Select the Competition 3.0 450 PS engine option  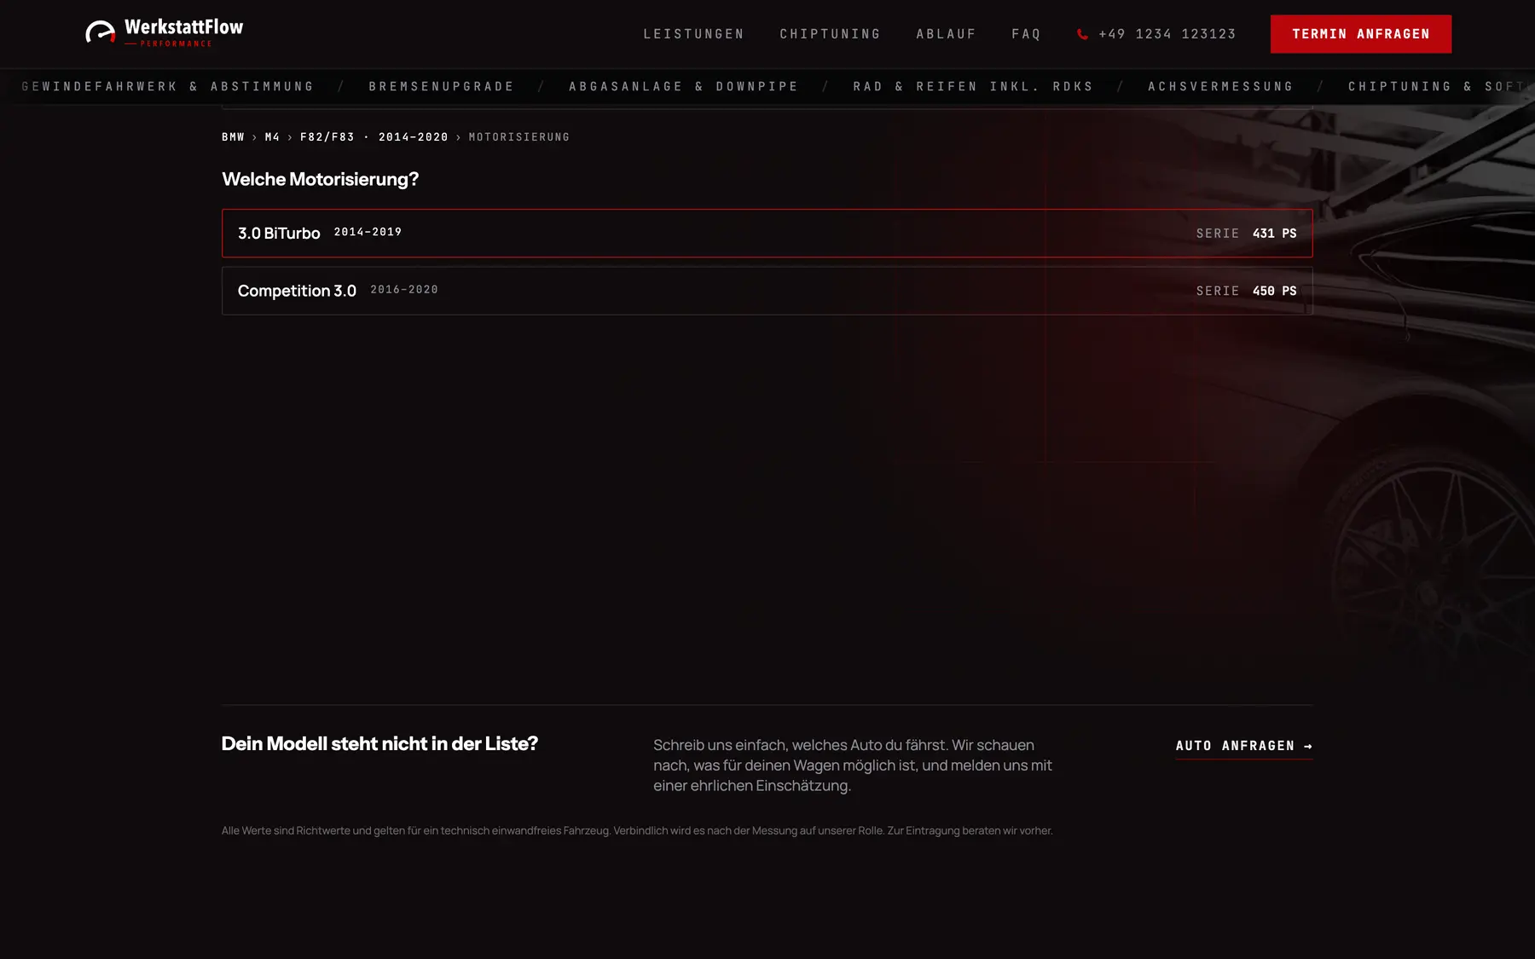[767, 291]
